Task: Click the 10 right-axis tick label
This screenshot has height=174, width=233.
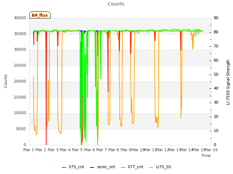Action: 216,131
